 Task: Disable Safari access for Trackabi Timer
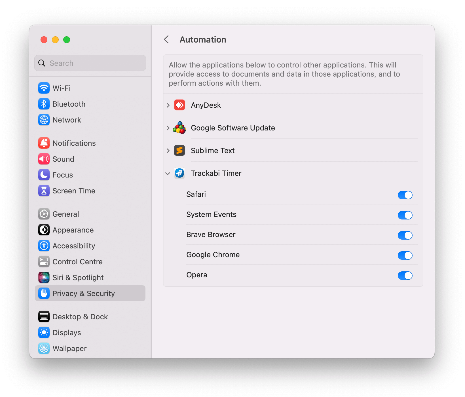[x=405, y=195]
